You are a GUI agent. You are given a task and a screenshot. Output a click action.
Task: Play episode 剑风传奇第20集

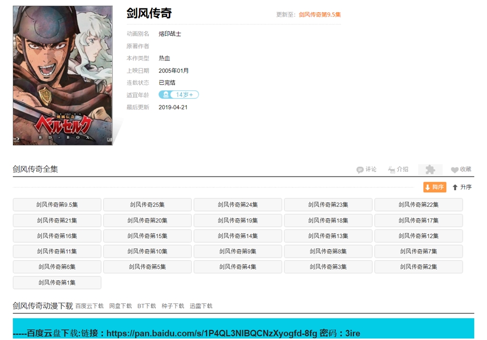(x=147, y=221)
